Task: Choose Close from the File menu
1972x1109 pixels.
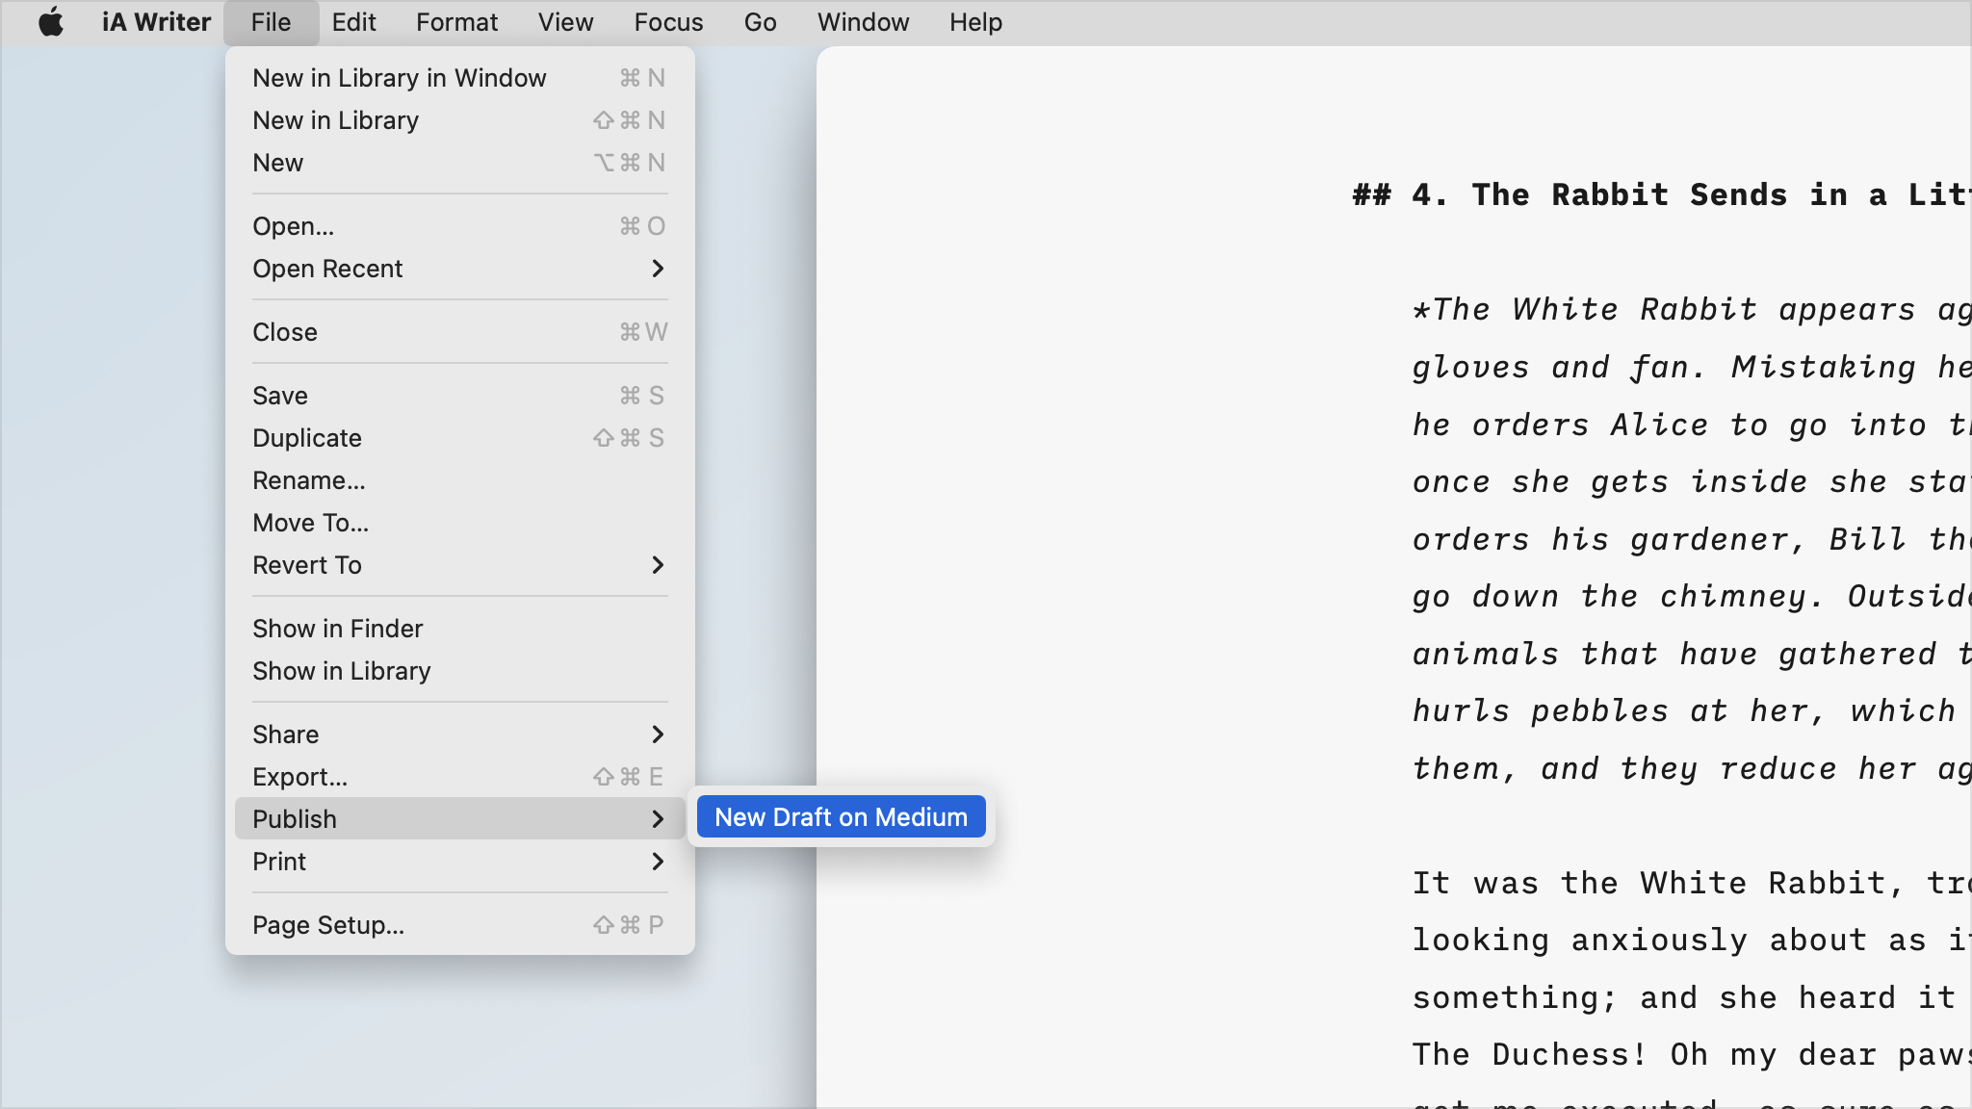Action: [x=459, y=332]
